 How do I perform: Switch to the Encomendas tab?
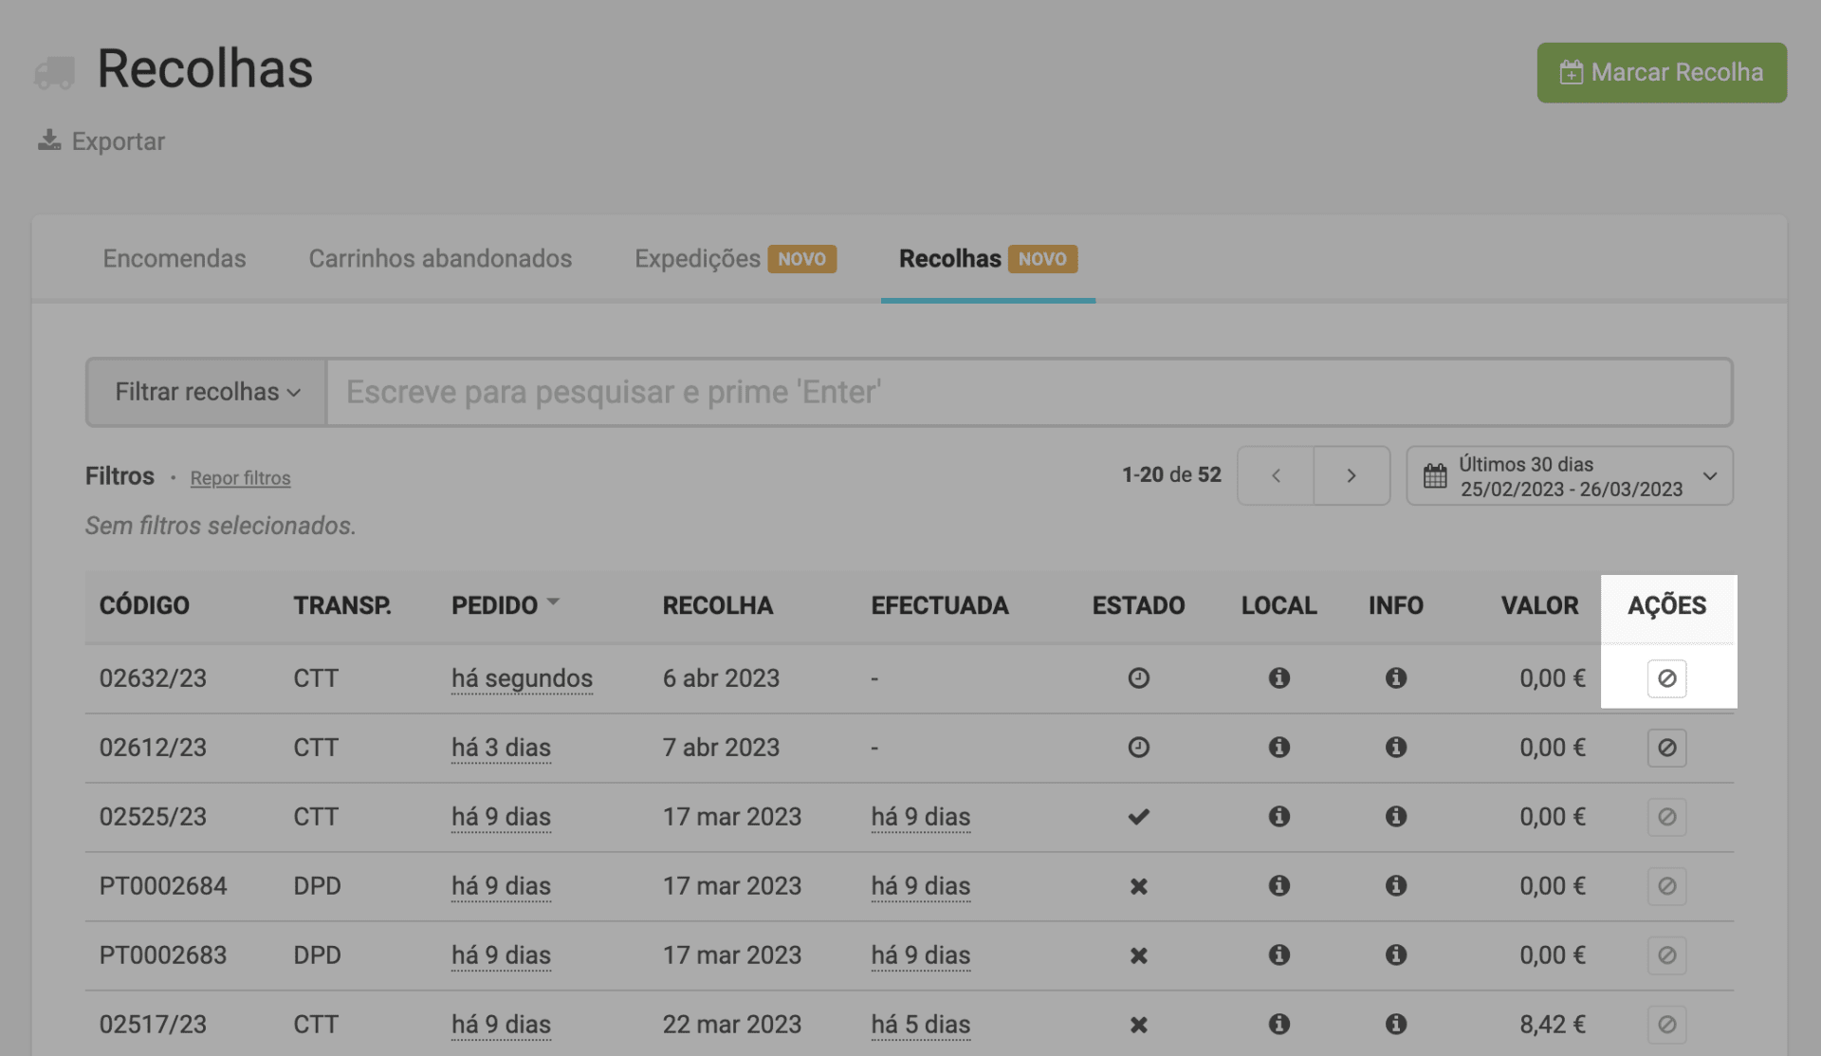175,259
